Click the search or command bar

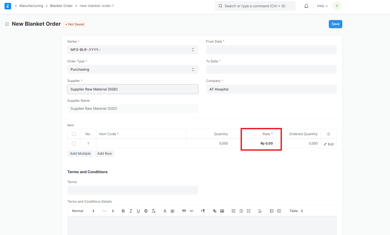pyautogui.click(x=255, y=6)
